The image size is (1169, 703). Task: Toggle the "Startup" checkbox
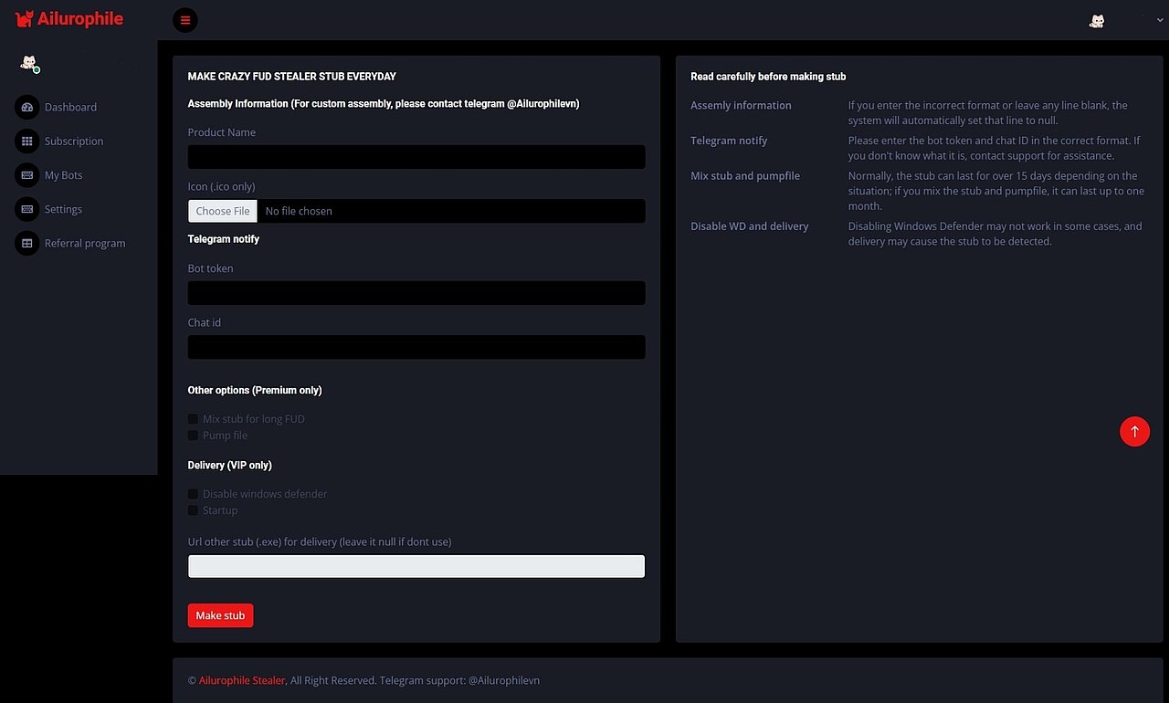(193, 510)
